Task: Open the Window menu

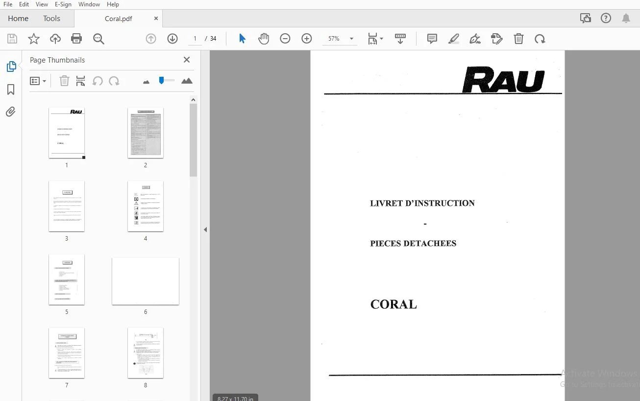Action: (x=89, y=4)
